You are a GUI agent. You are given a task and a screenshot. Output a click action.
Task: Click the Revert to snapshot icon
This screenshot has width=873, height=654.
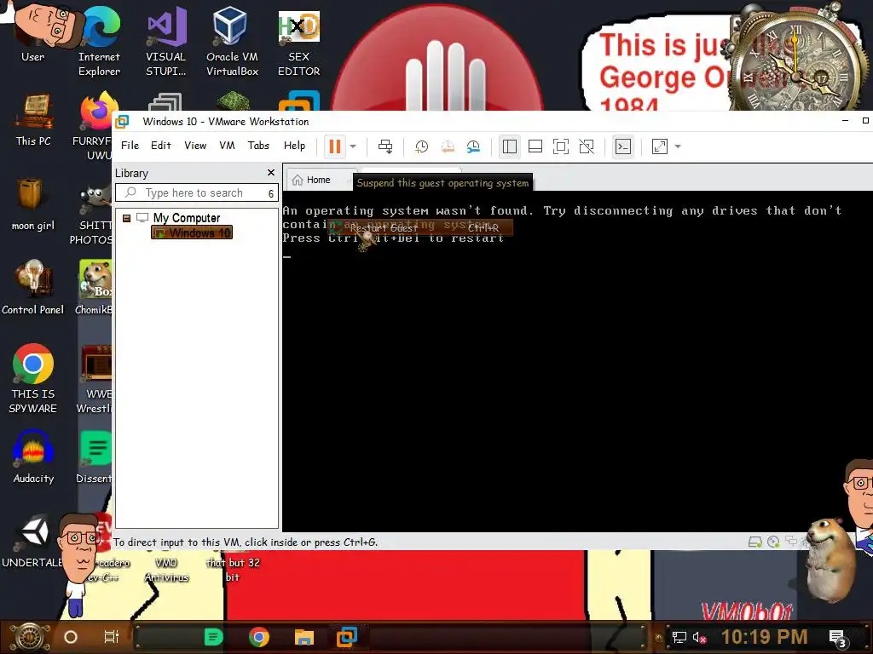[x=448, y=146]
